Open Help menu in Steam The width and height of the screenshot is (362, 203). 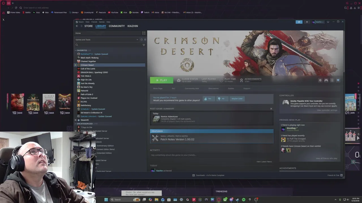(108, 22)
